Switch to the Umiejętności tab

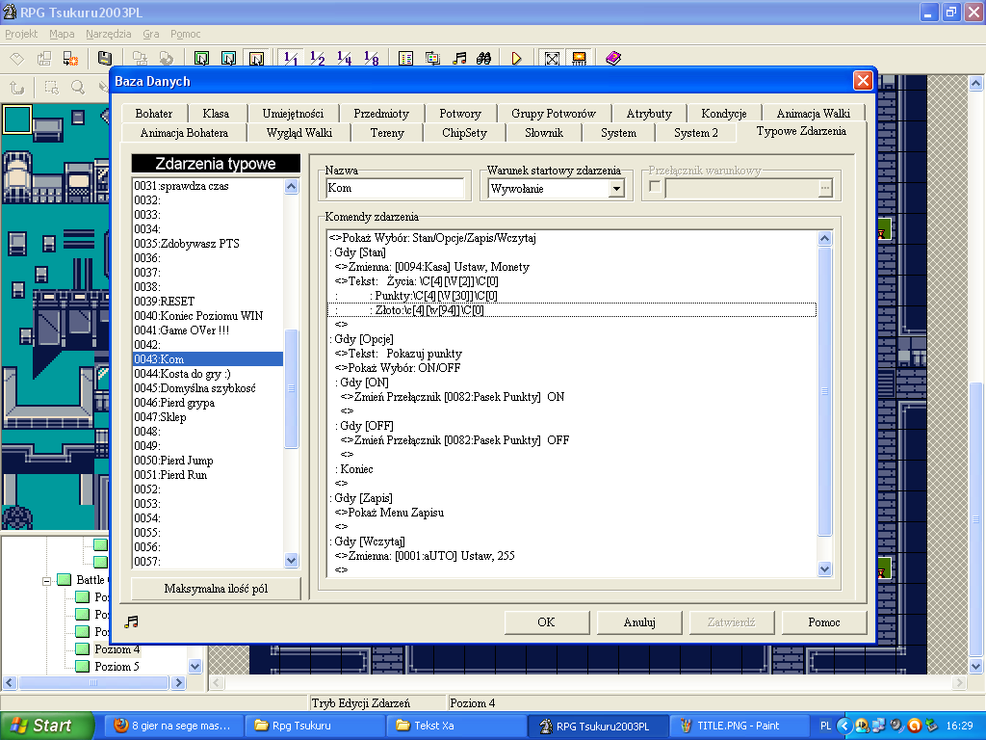(x=293, y=114)
